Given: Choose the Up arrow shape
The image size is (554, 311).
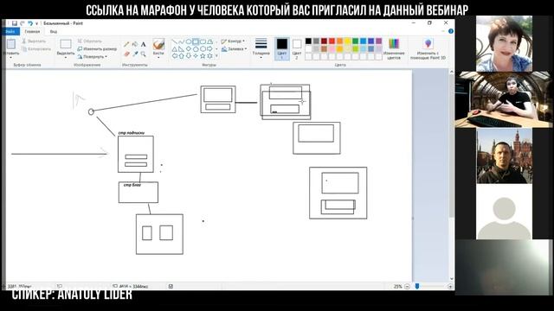Looking at the screenshot, I should coord(182,55).
